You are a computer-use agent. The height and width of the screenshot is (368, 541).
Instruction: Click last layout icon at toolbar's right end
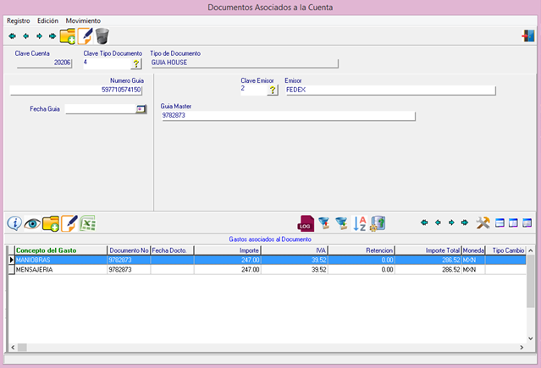click(x=527, y=222)
